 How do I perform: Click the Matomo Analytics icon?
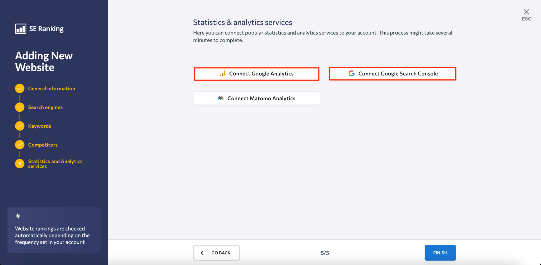(x=221, y=98)
